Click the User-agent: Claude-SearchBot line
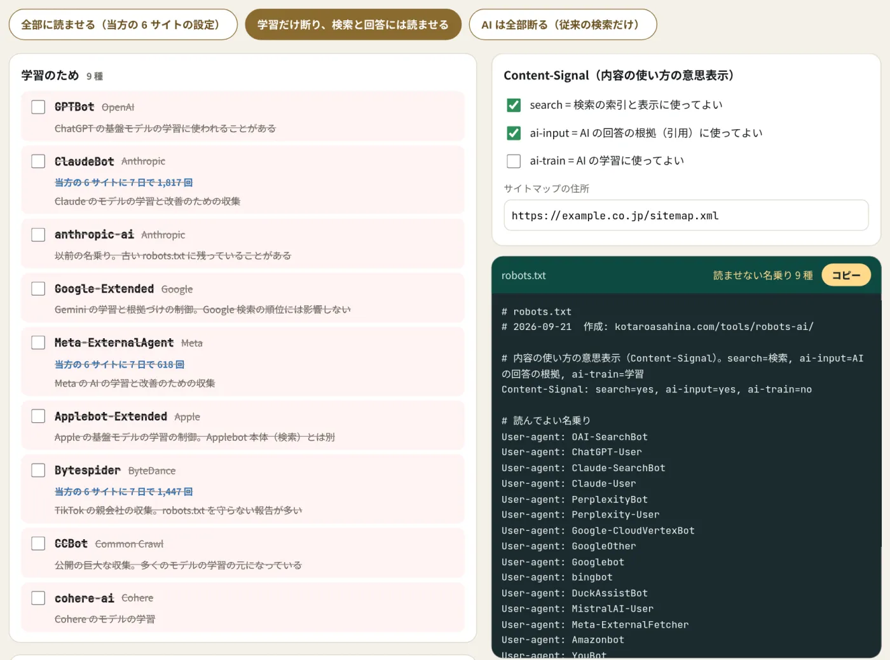The width and height of the screenshot is (890, 660). 584,468
